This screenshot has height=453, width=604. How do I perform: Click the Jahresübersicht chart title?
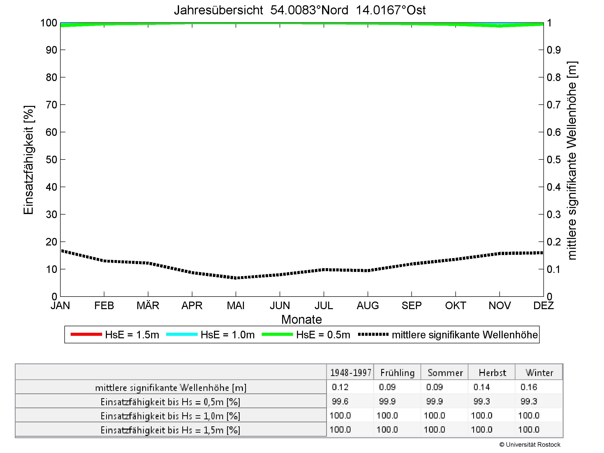coord(299,10)
